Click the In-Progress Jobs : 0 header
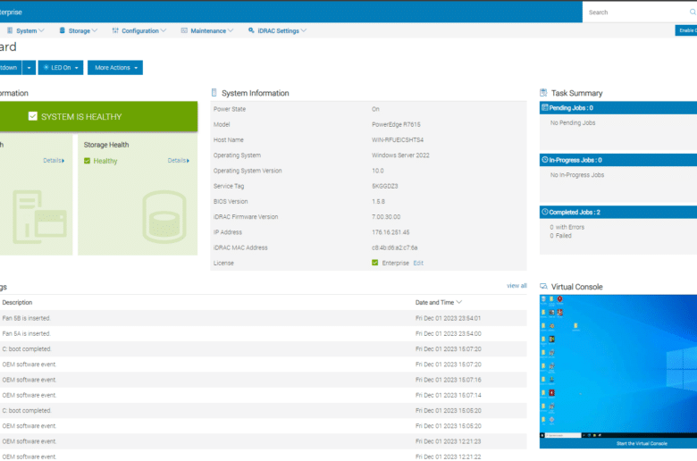Screen dimensions: 697x461 tap(618, 160)
